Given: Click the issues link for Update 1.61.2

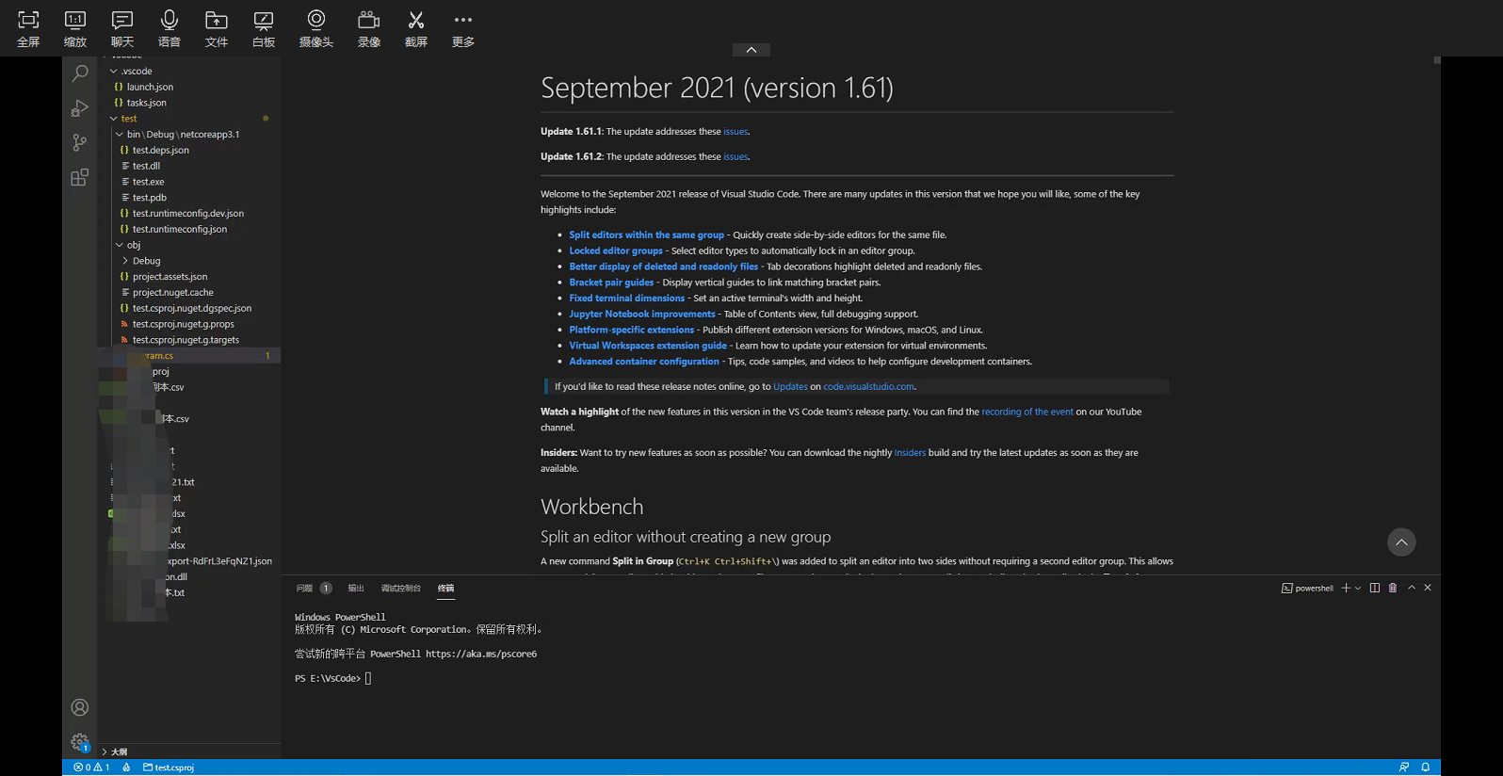Looking at the screenshot, I should pos(735,157).
